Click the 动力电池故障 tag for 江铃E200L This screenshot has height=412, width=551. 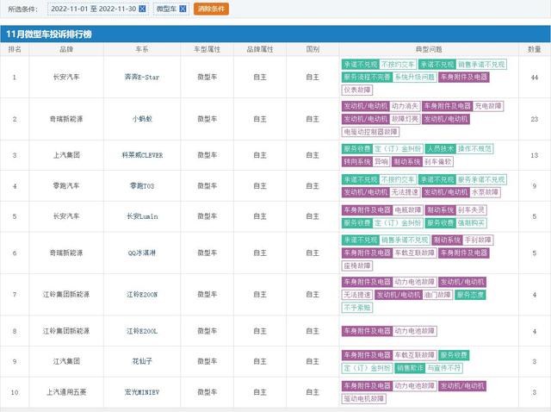click(x=415, y=331)
